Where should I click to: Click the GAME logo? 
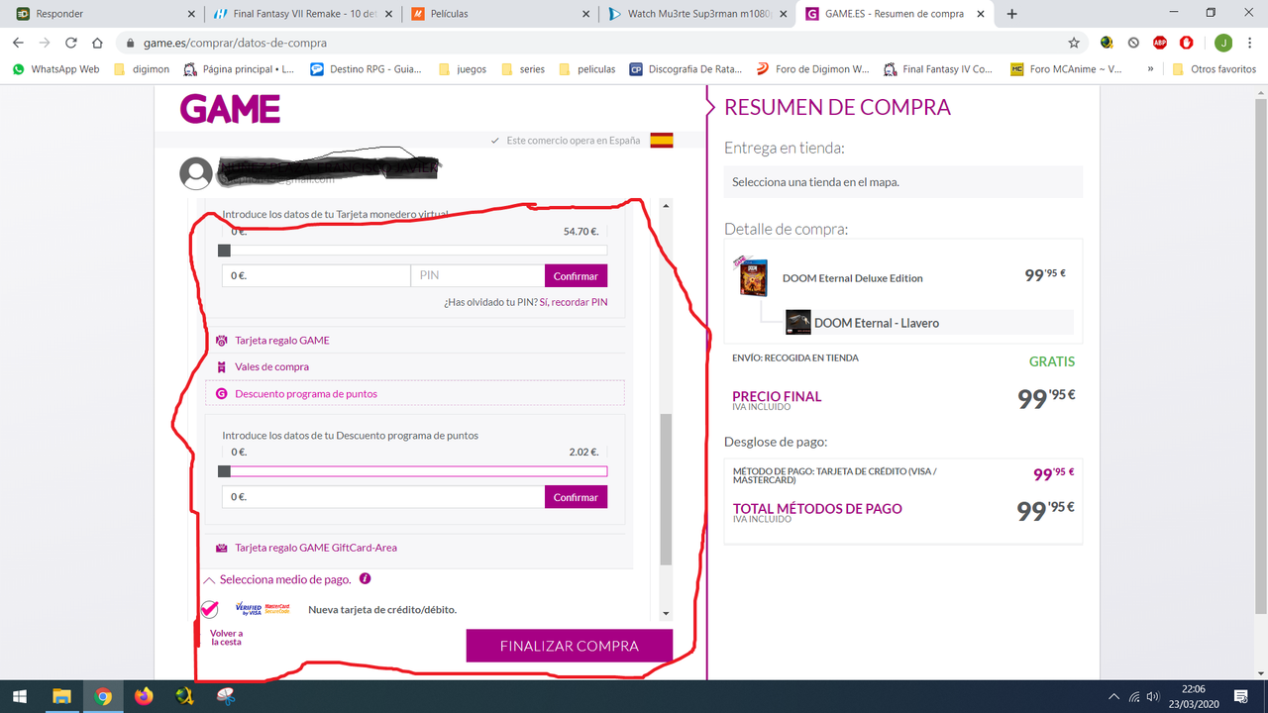230,109
